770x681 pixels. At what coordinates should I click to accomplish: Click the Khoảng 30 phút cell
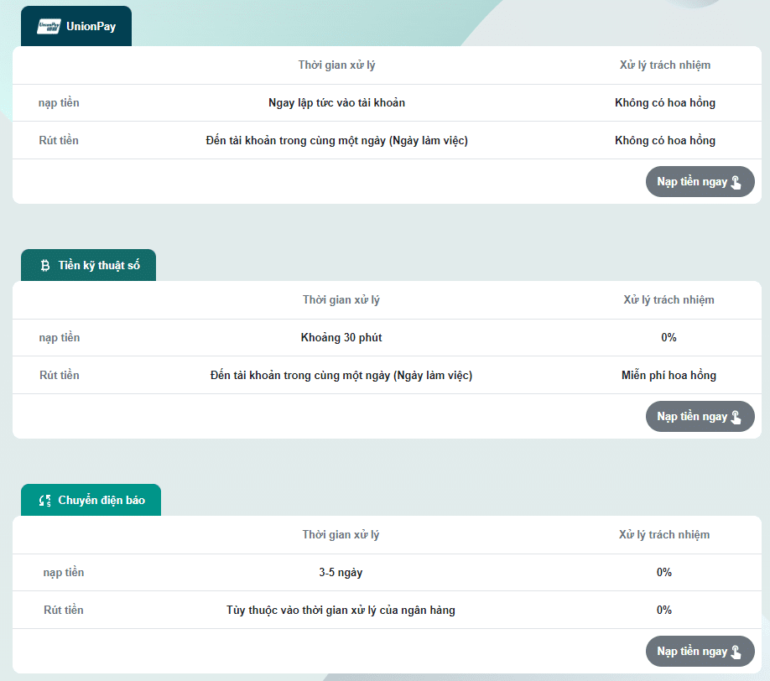pyautogui.click(x=341, y=338)
